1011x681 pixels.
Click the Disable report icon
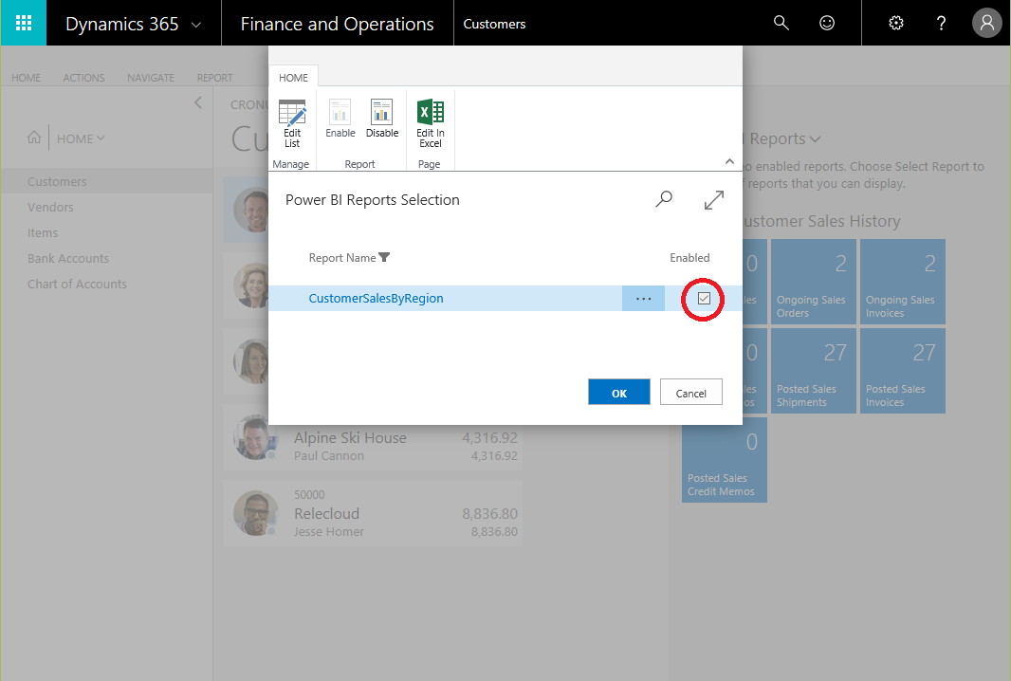click(x=382, y=120)
